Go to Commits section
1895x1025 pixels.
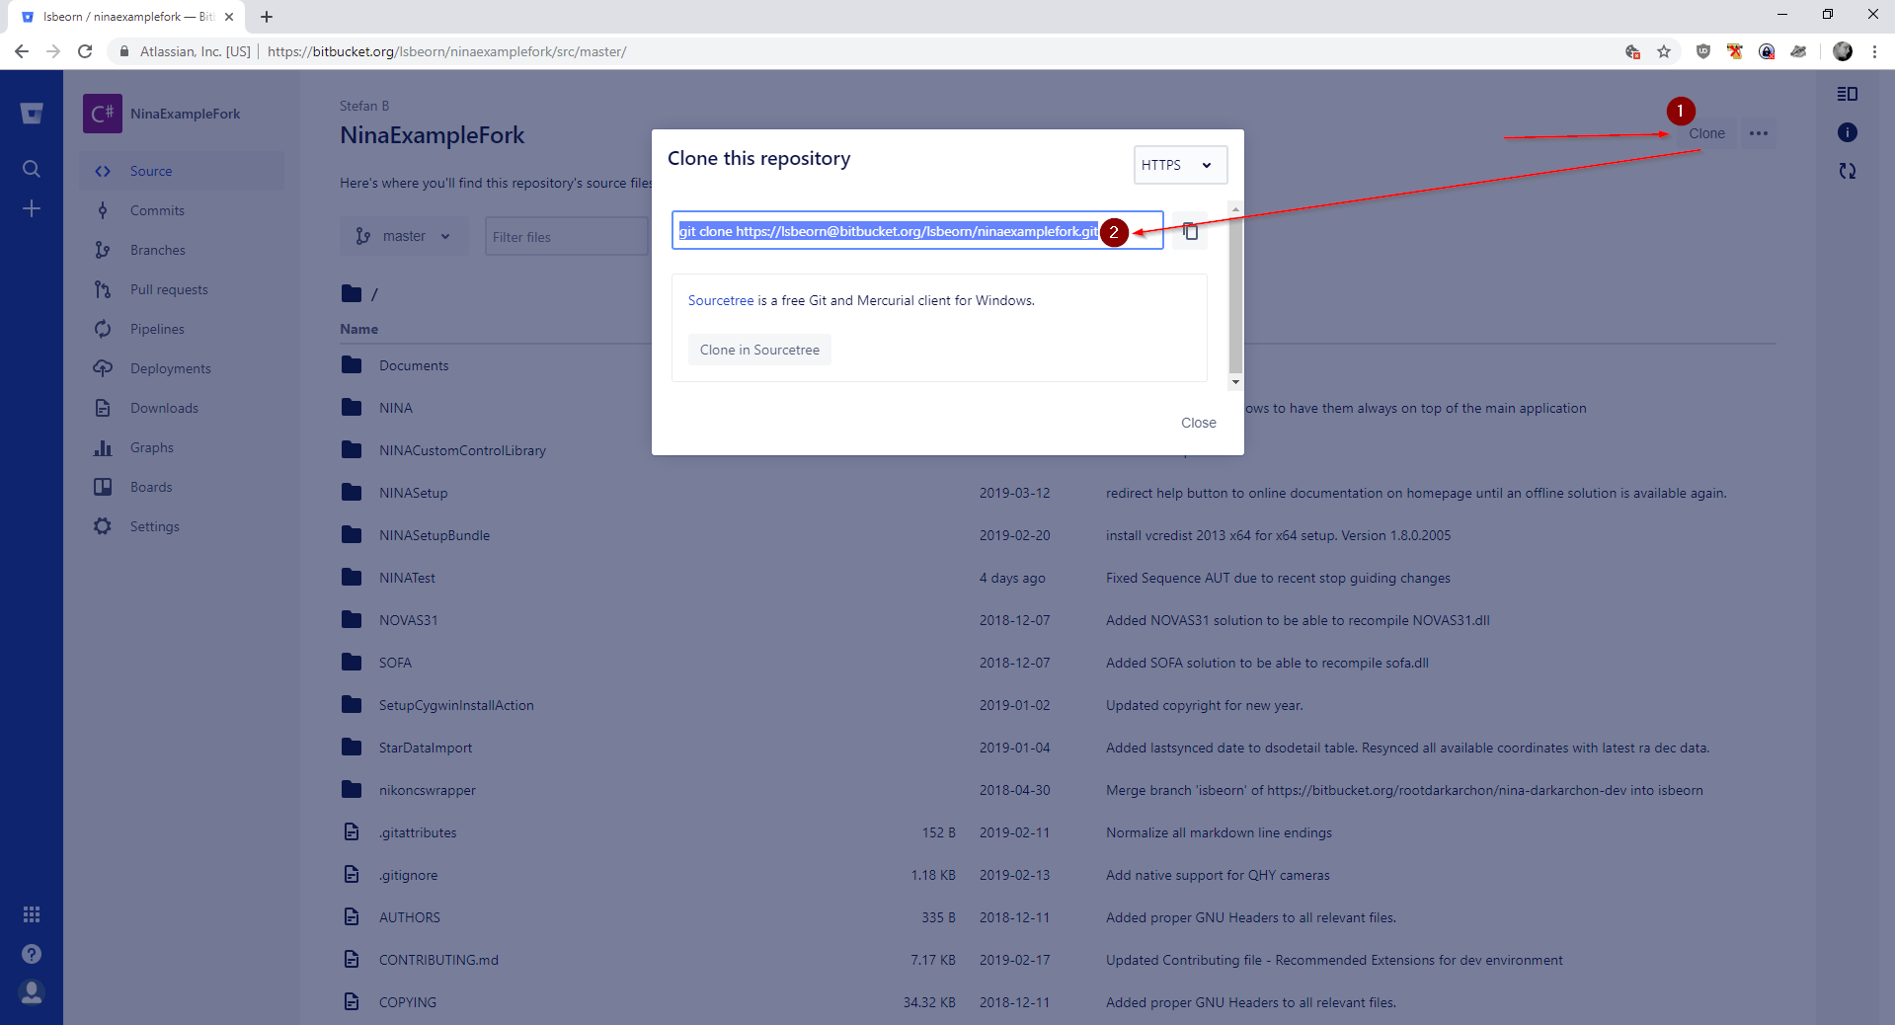182,210
